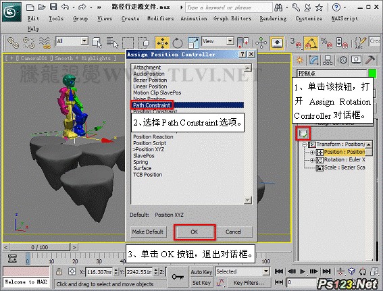Open the Graph Editors menu

tap(232, 18)
